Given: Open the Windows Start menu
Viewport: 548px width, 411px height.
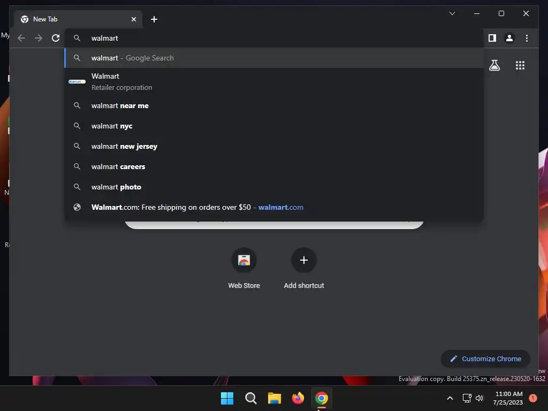Looking at the screenshot, I should click(227, 398).
